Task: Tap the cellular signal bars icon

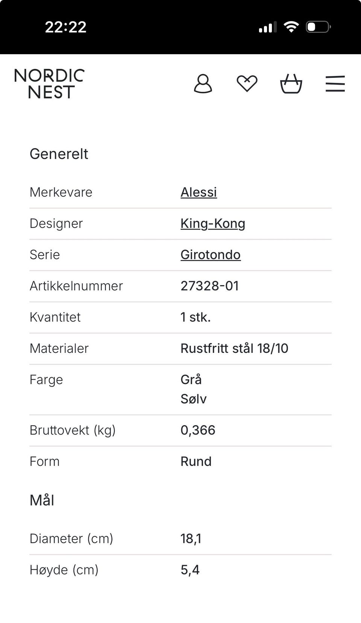Action: (x=267, y=27)
